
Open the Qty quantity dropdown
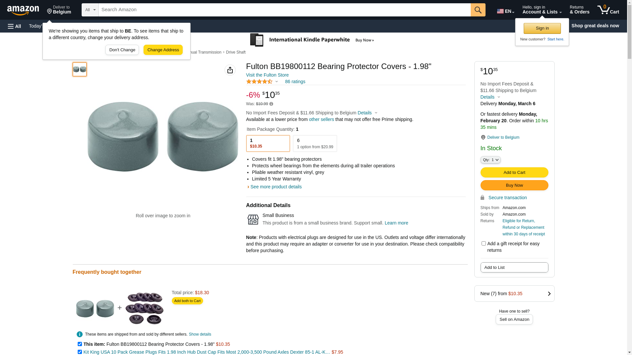tap(490, 160)
